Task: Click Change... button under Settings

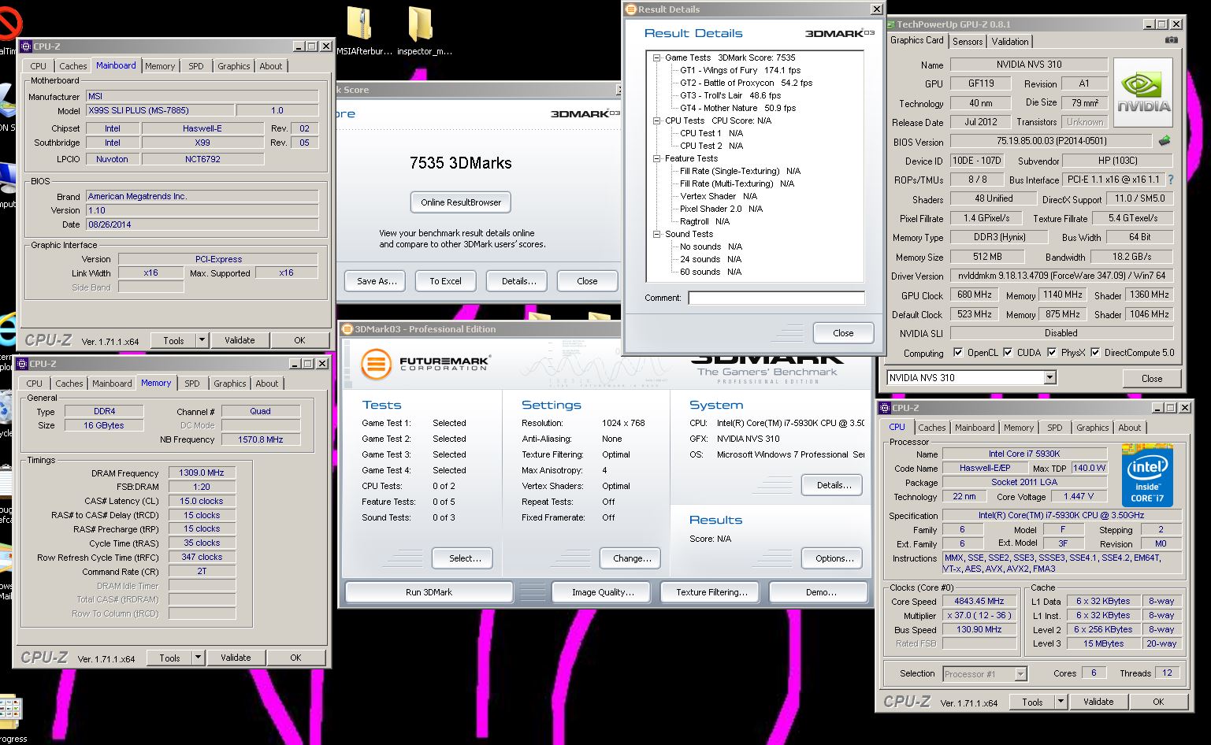Action: coord(632,558)
